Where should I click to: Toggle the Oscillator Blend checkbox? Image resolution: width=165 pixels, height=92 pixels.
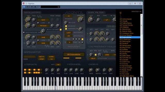coord(24,32)
